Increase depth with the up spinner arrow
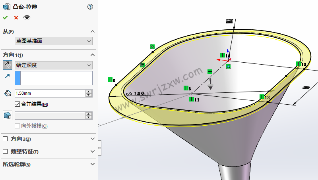 tap(89, 92)
